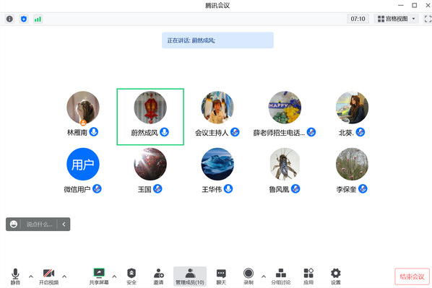Toggle 林雁南's microphone icon
The height and width of the screenshot is (288, 432).
(94, 132)
